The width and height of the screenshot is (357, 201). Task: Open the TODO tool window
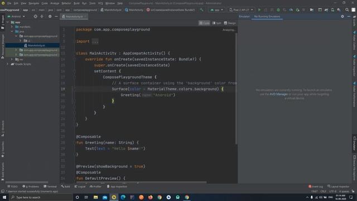tap(12, 186)
